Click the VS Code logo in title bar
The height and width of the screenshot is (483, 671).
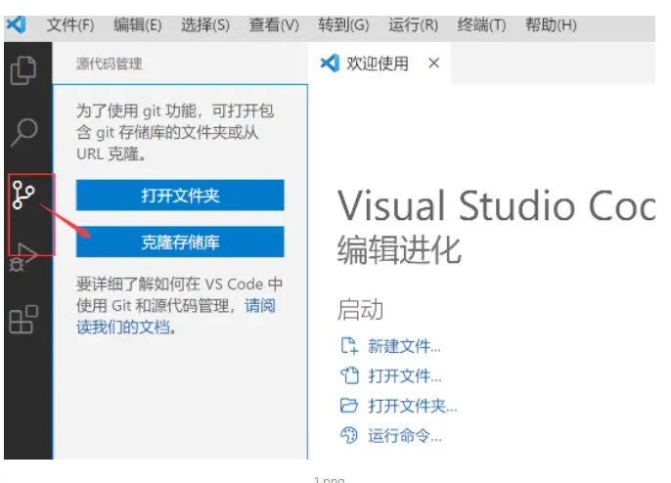pyautogui.click(x=17, y=24)
